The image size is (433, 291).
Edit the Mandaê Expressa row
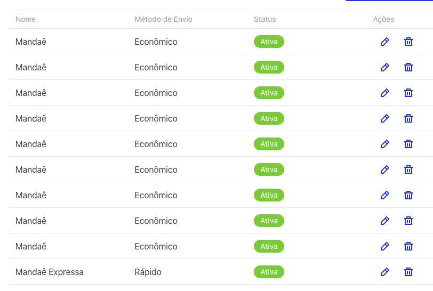tap(384, 272)
